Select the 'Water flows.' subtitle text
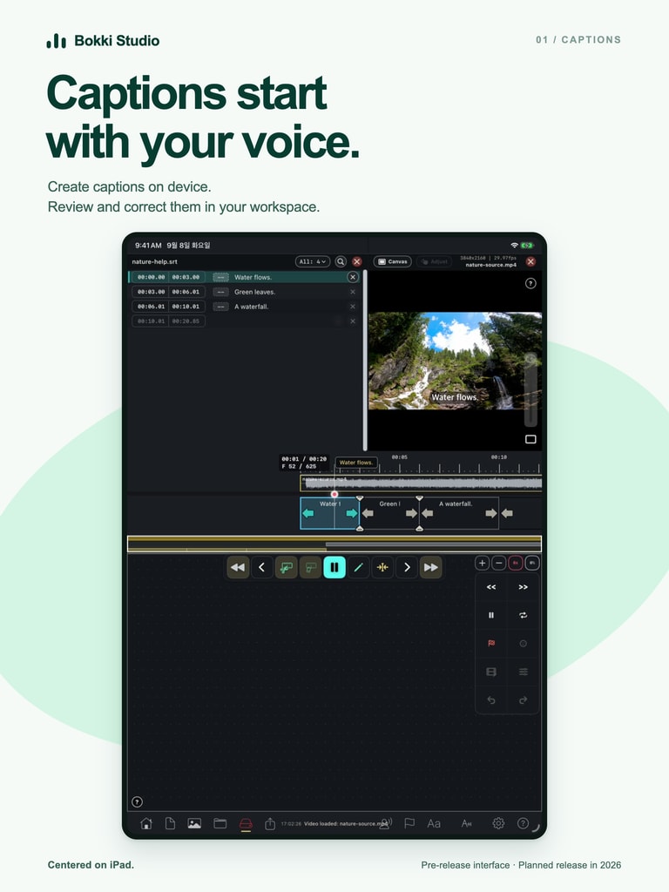Viewport: 669px width, 892px height. click(x=253, y=277)
